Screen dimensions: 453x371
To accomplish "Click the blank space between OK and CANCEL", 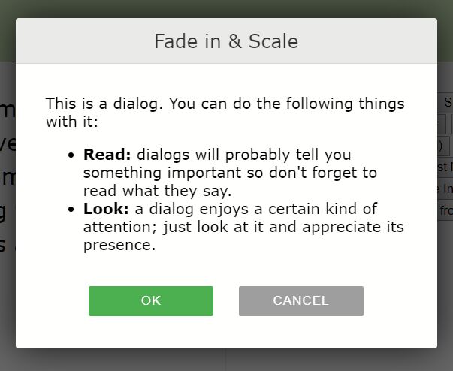I will (226, 301).
